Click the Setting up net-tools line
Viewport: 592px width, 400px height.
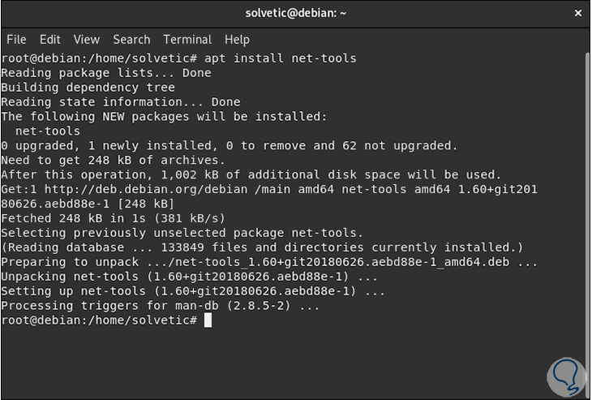pyautogui.click(x=193, y=291)
